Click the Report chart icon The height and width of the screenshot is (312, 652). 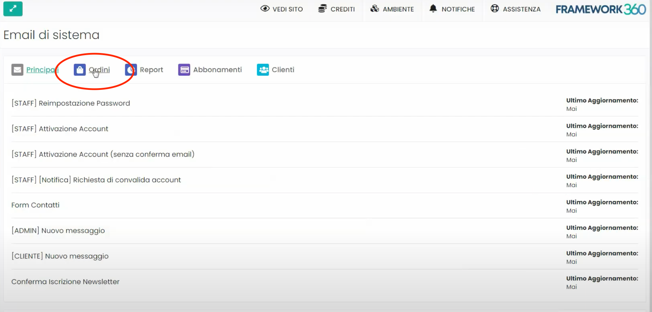coord(131,70)
